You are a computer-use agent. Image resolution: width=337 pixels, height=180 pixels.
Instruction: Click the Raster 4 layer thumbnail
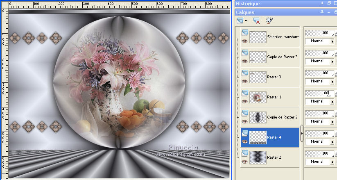(x=258, y=137)
